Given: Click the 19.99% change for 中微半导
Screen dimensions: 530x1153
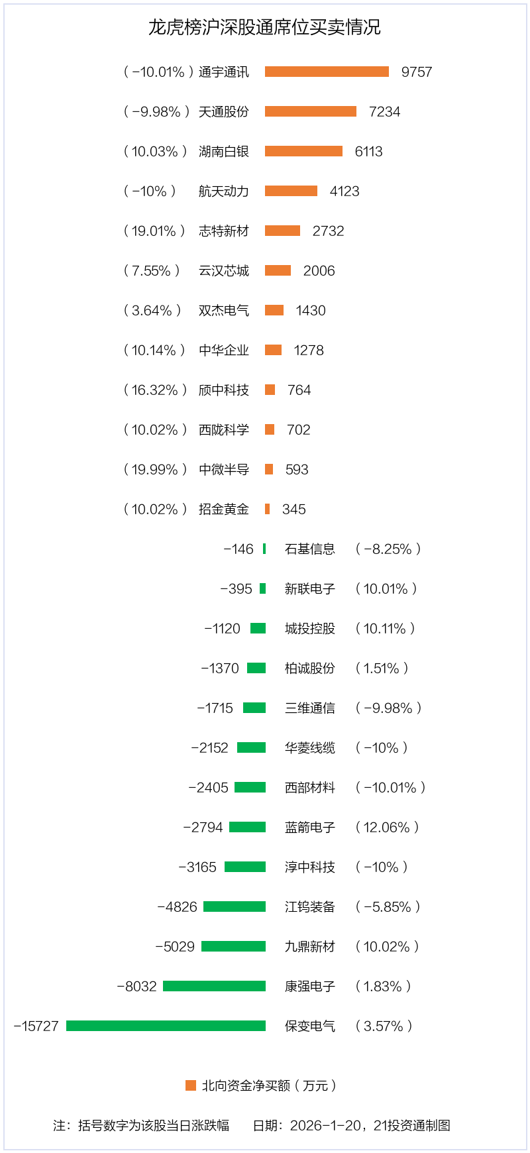Looking at the screenshot, I should [x=155, y=469].
